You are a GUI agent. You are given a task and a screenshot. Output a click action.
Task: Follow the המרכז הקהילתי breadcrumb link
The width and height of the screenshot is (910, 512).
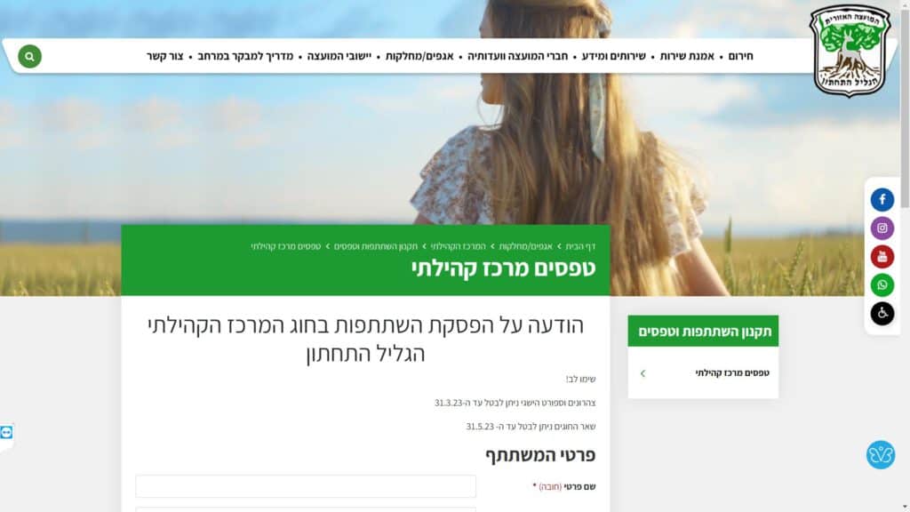458,246
